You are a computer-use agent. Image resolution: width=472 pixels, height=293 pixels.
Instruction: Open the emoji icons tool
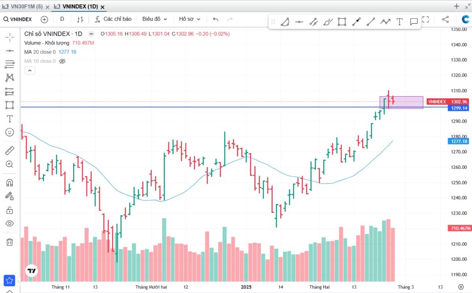[x=10, y=132]
